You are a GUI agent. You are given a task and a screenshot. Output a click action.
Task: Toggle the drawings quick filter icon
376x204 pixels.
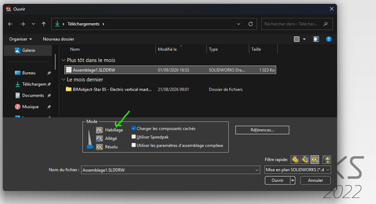tap(314, 160)
